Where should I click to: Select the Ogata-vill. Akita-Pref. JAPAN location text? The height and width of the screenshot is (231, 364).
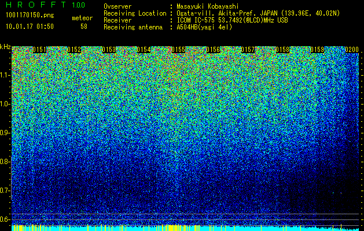258,13
